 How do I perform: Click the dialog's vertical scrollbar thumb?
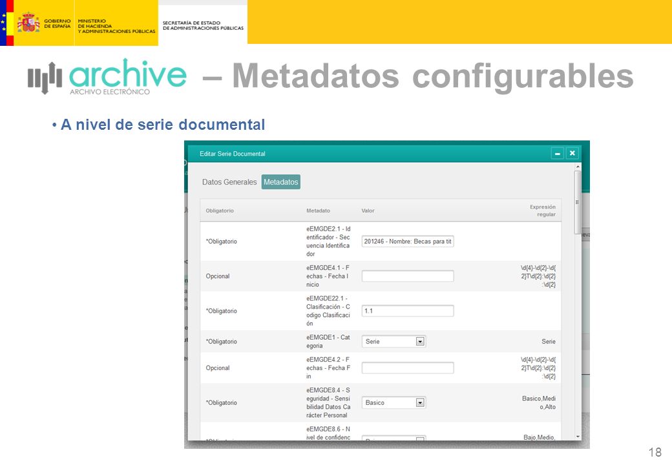(578, 202)
